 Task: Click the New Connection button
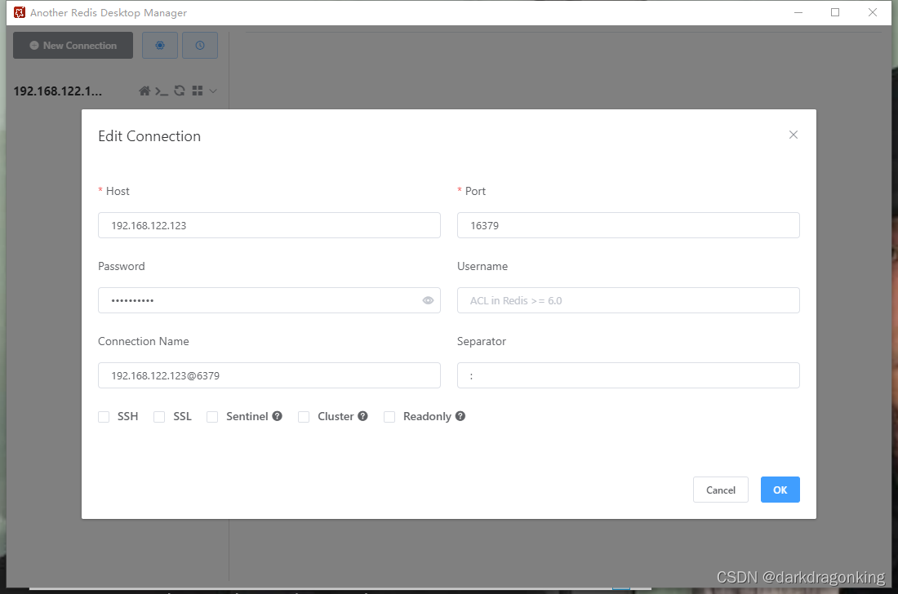coord(73,45)
